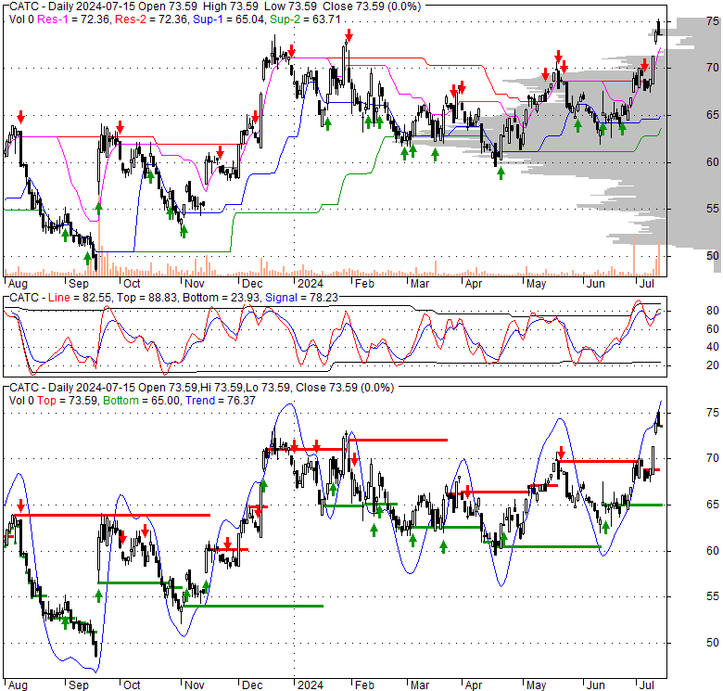Screen dimensions: 723x691
Task: Click the 'Sup-2 = 63.71' legend label
Action: pos(305,19)
